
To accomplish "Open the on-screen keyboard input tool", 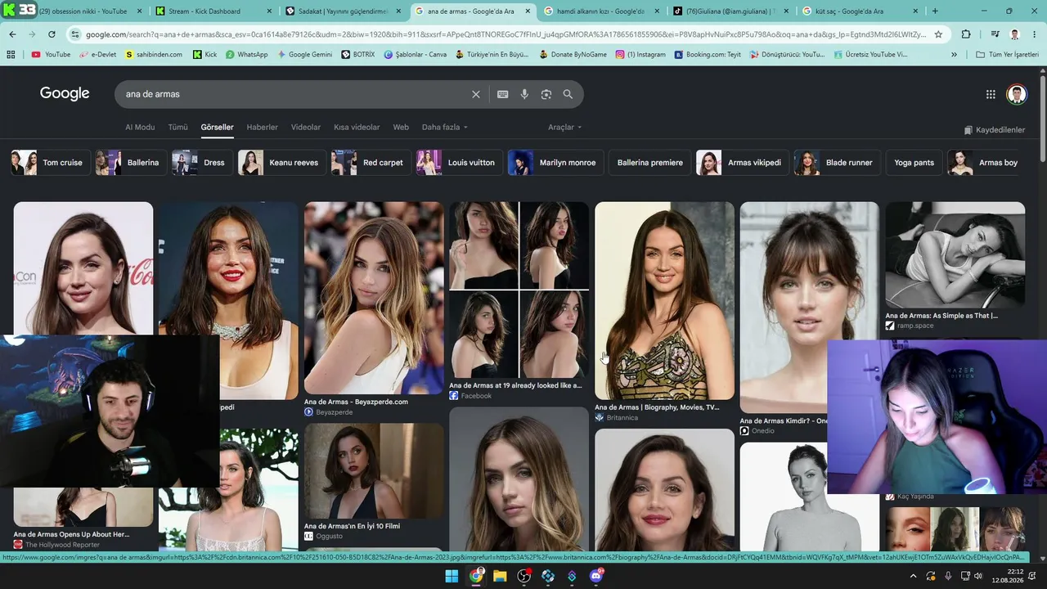I will click(x=503, y=94).
